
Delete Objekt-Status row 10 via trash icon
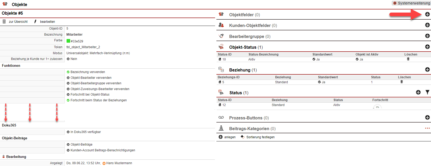[x=408, y=59]
